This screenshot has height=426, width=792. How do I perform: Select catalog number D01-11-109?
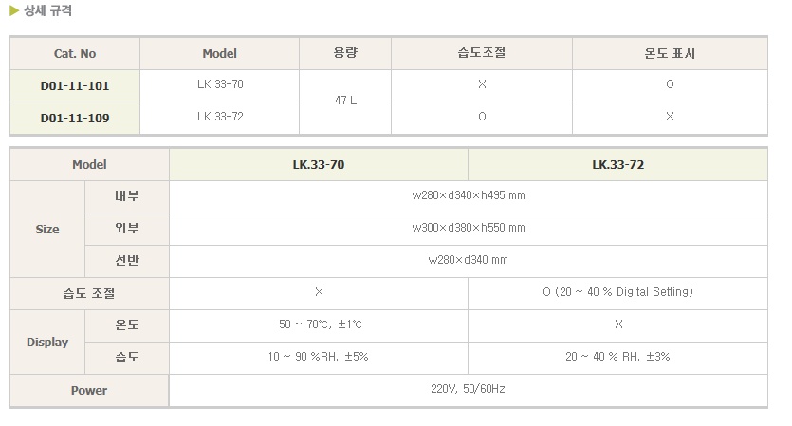click(x=75, y=119)
